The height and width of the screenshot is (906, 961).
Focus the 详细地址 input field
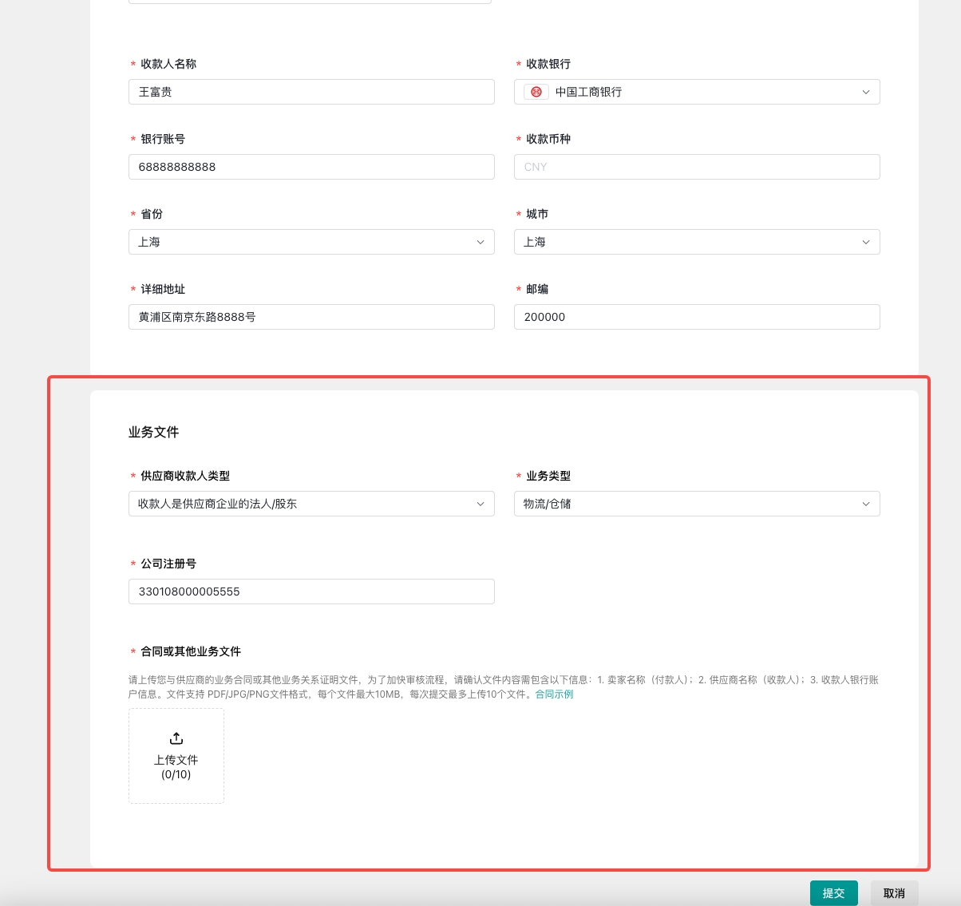tap(311, 317)
